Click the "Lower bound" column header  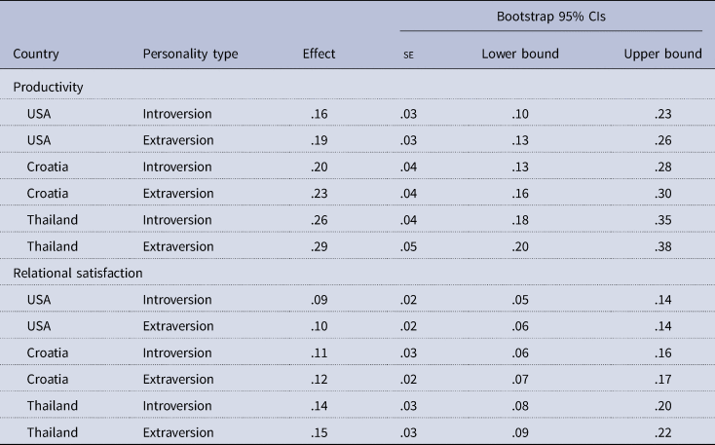(520, 55)
